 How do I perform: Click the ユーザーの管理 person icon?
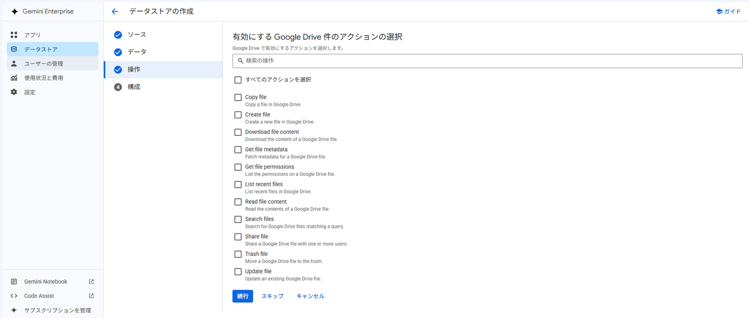tap(14, 63)
